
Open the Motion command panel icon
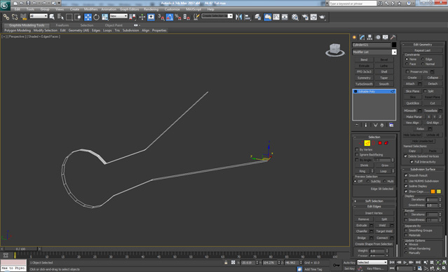[378, 37]
